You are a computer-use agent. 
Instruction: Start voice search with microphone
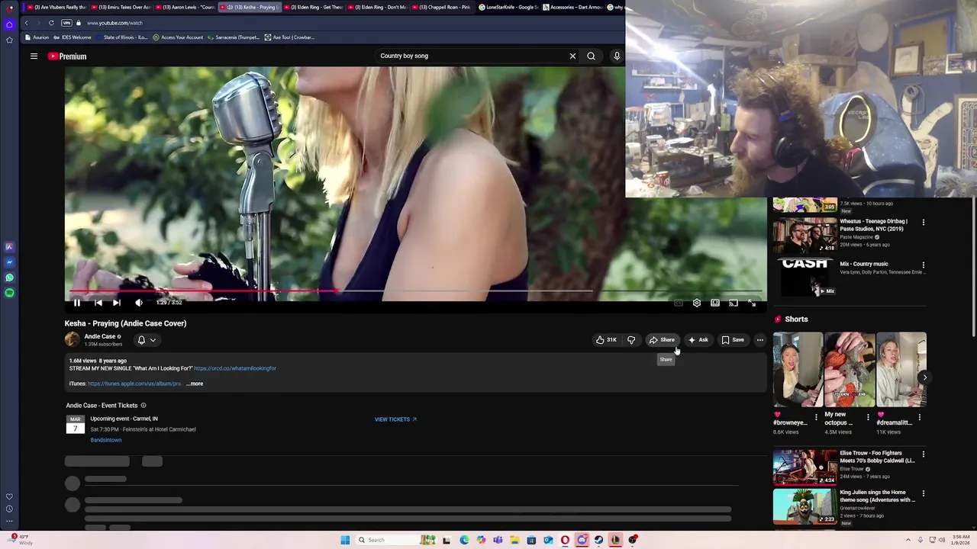(617, 56)
